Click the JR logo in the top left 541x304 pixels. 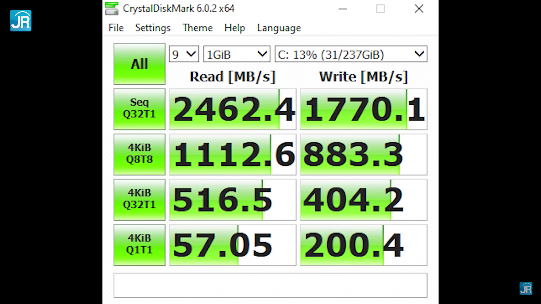[x=21, y=21]
